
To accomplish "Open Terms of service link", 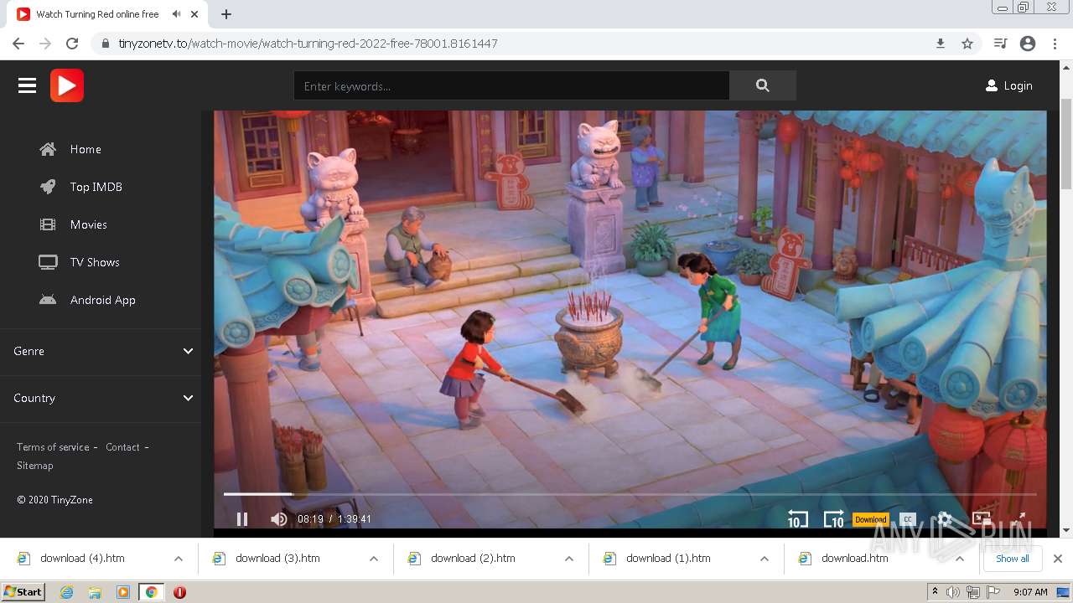I will [53, 447].
